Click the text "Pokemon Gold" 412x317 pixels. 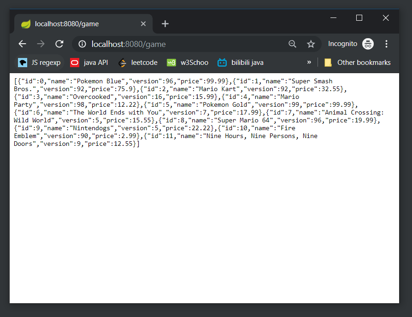[225, 105]
